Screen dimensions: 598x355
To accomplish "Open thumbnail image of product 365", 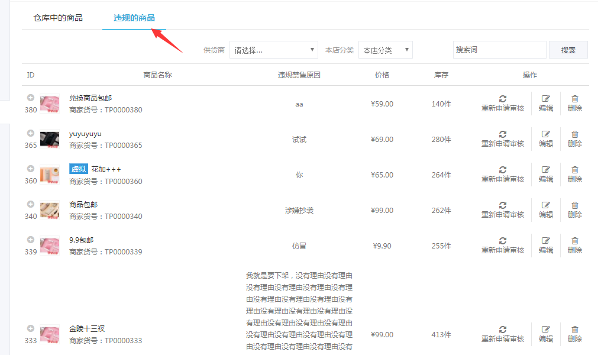I will tap(50, 139).
